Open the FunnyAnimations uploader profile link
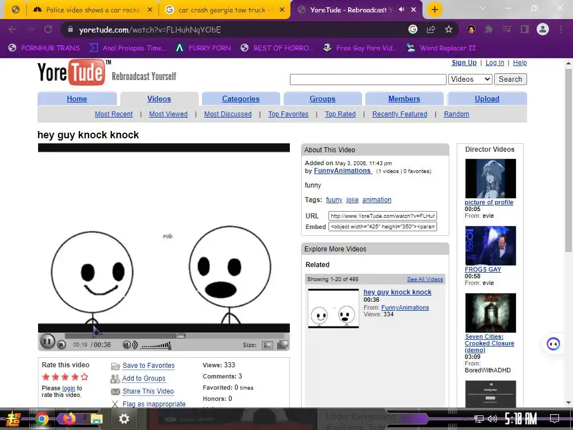The width and height of the screenshot is (573, 430). click(x=343, y=171)
